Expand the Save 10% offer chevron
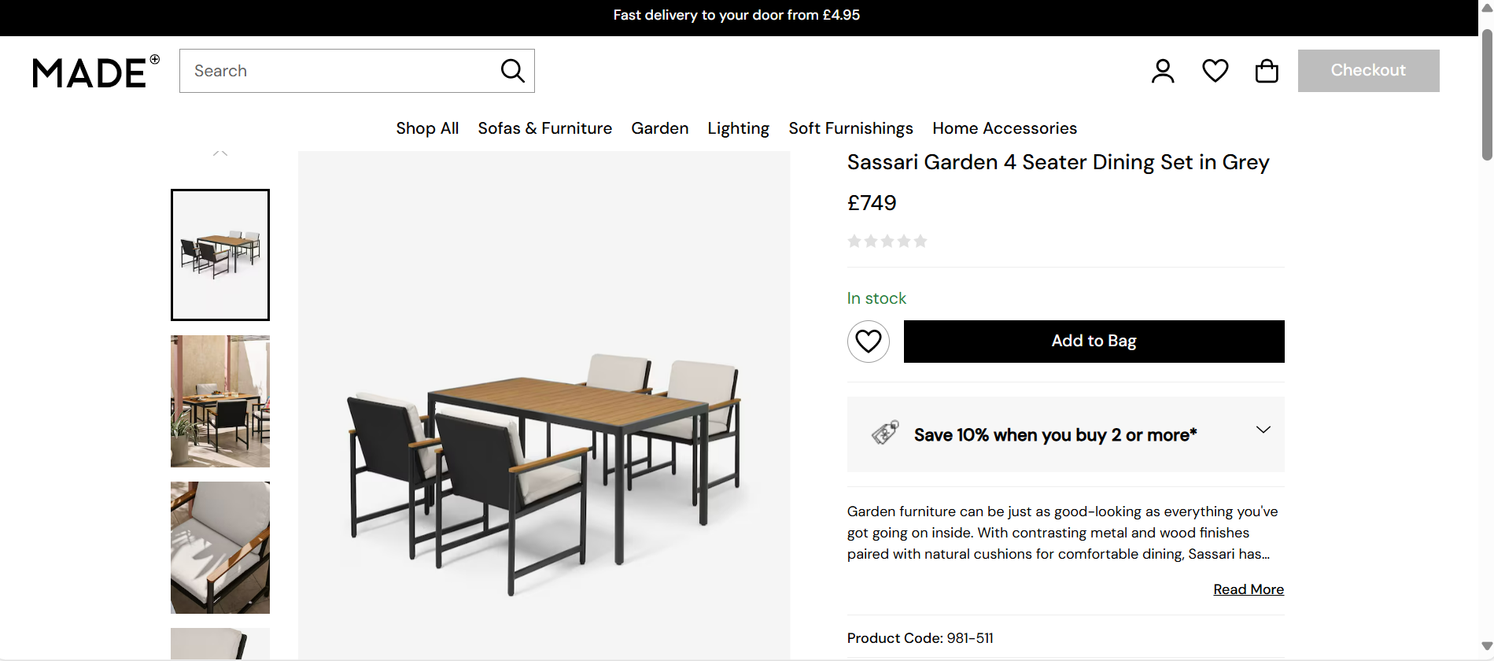The width and height of the screenshot is (1494, 661). 1263,430
